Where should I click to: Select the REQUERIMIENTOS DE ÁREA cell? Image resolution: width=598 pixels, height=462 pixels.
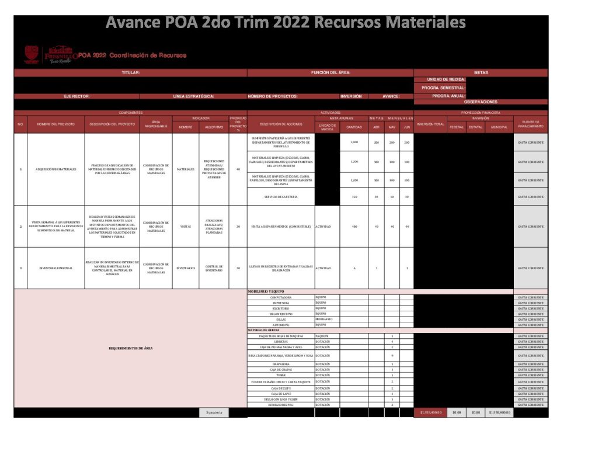tap(130, 348)
